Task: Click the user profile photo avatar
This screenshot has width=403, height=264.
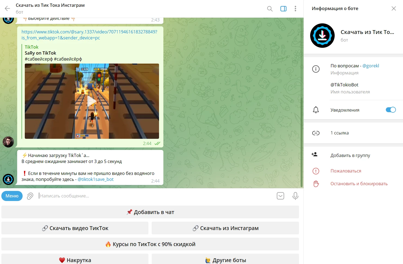Action: tap(8, 142)
